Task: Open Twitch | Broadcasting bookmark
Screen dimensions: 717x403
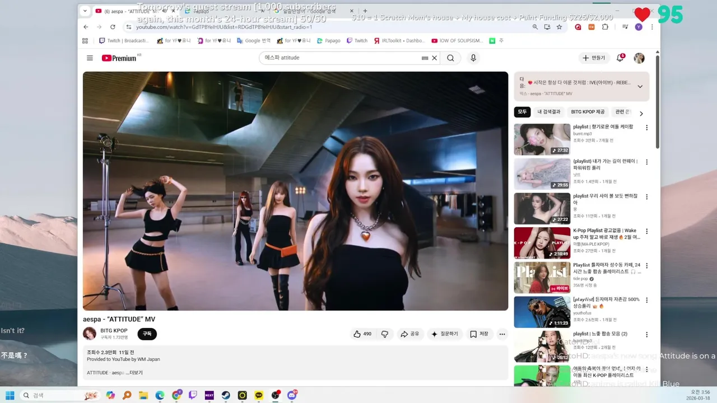Action: tap(124, 41)
